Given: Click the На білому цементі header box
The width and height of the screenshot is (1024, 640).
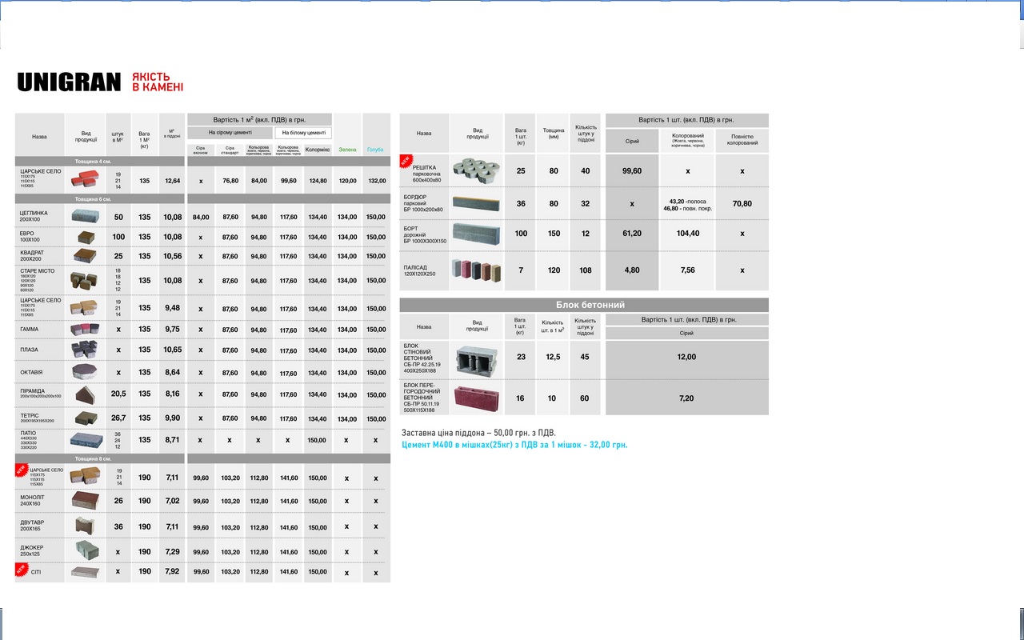Looking at the screenshot, I should [302, 133].
